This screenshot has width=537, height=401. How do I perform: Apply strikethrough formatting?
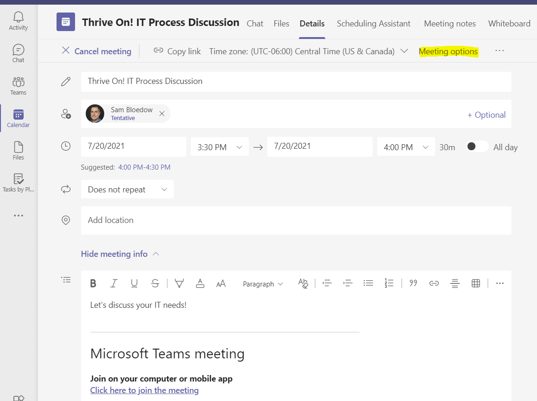click(x=155, y=283)
